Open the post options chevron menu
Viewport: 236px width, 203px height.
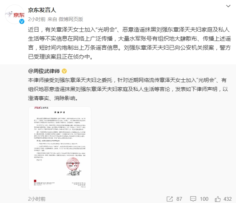point(228,6)
